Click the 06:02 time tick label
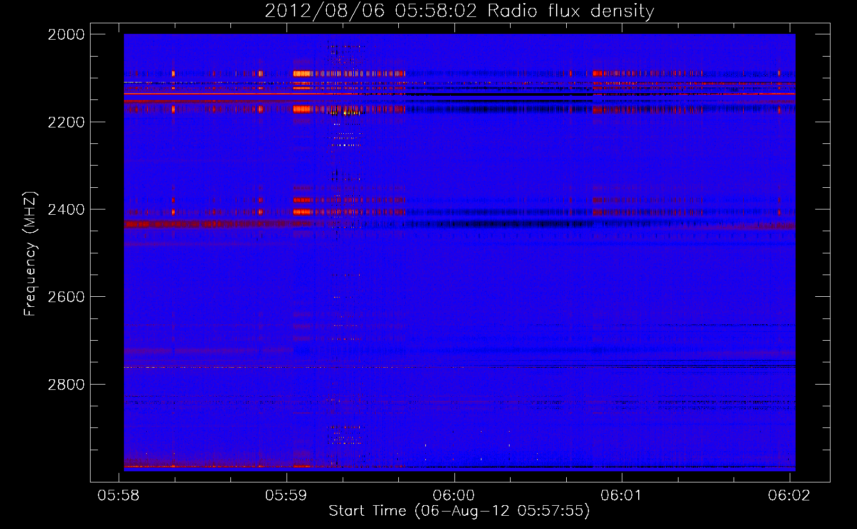This screenshot has height=529, width=857. pyautogui.click(x=789, y=495)
